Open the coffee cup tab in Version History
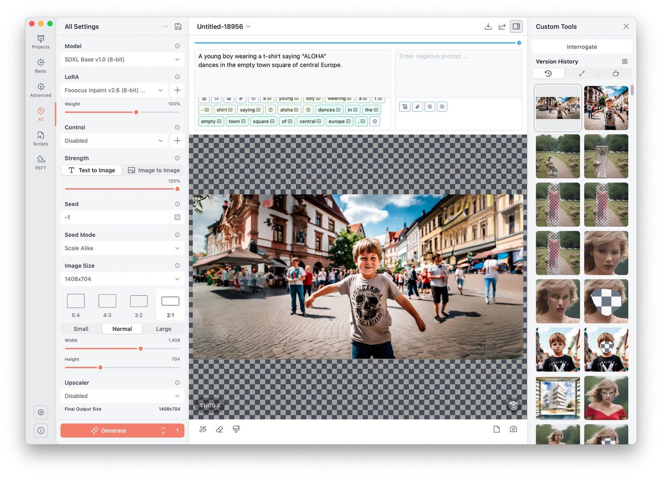 [616, 73]
